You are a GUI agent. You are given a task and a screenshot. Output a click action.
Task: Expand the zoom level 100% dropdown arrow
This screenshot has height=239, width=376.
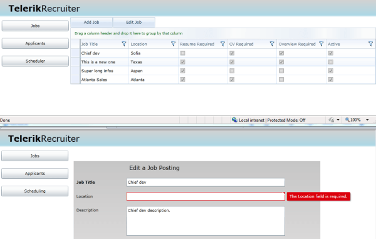[x=367, y=120]
